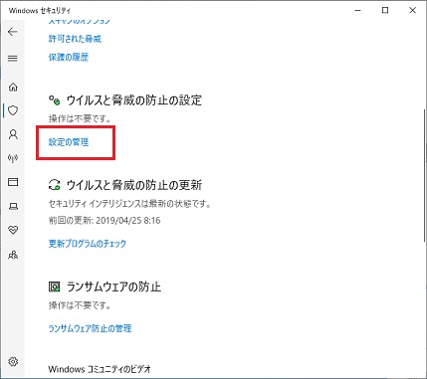The height and width of the screenshot is (379, 427).
Task: Open Family options icon
Action: [13, 255]
